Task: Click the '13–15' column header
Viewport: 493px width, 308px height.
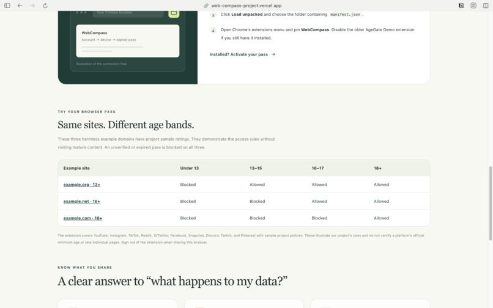Action: pyautogui.click(x=256, y=168)
